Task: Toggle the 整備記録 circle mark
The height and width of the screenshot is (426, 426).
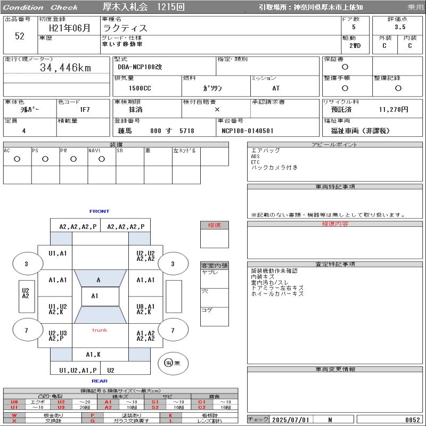Action: point(398,88)
